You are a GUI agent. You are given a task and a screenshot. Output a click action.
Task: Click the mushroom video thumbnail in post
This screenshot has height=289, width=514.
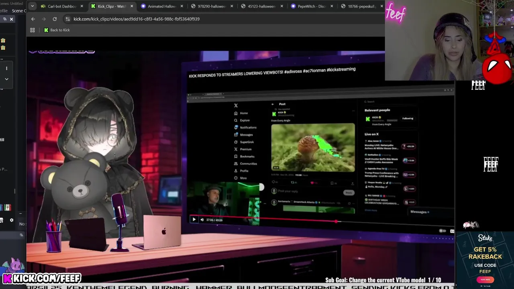[x=313, y=147]
